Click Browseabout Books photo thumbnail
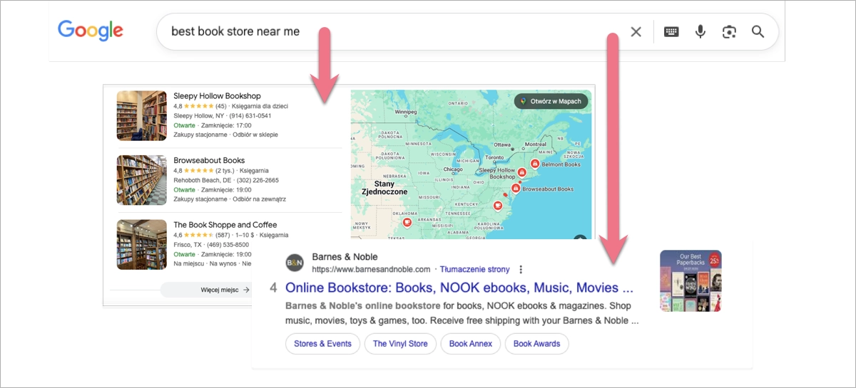The height and width of the screenshot is (388, 856). (142, 180)
